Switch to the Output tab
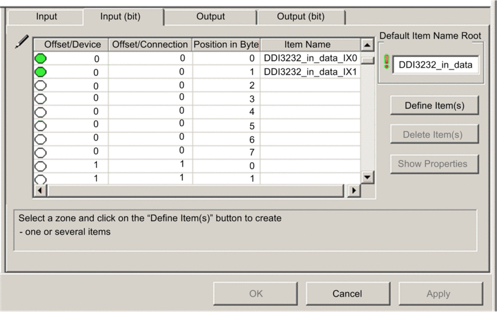Viewport: 497px width, 312px height. [211, 17]
